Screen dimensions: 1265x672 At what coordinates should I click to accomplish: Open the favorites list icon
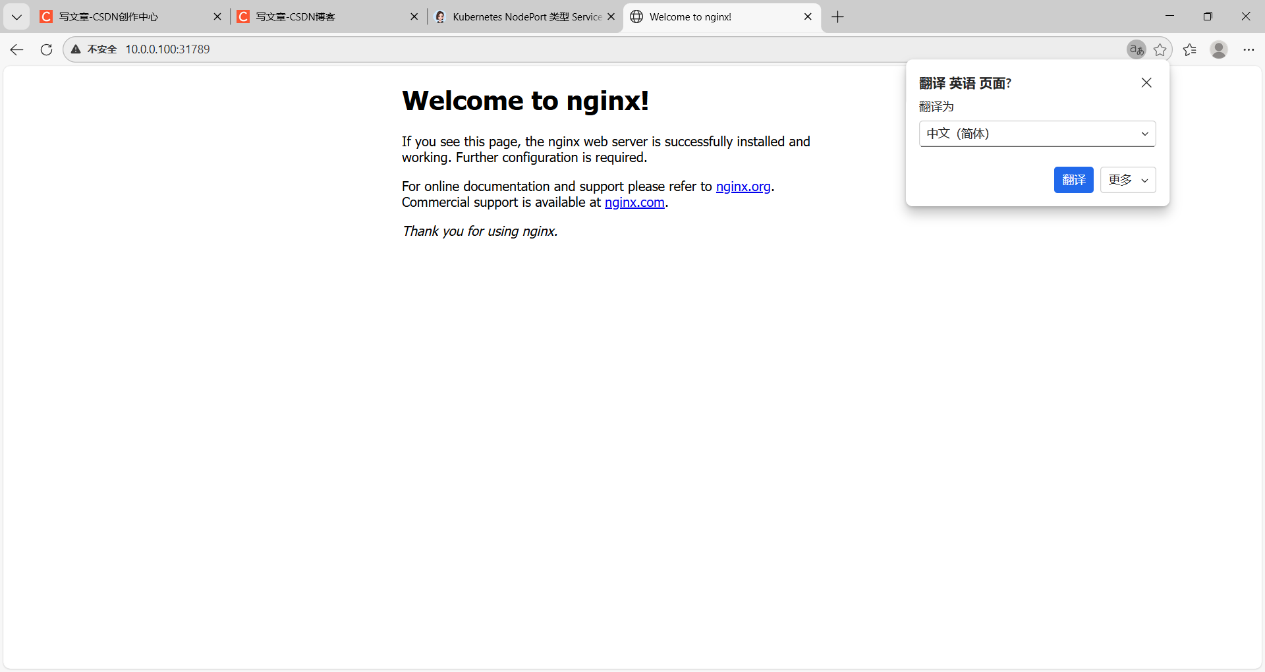tap(1190, 49)
